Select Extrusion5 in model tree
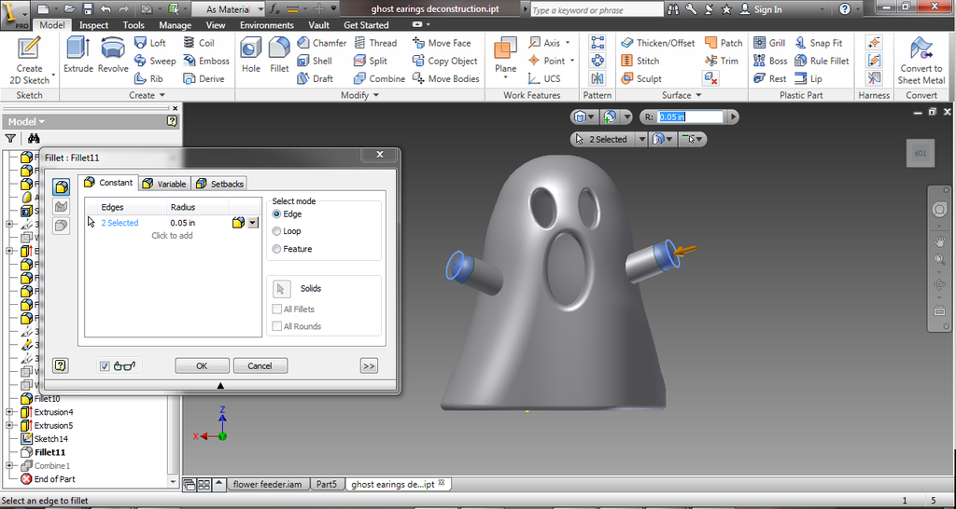 (53, 425)
